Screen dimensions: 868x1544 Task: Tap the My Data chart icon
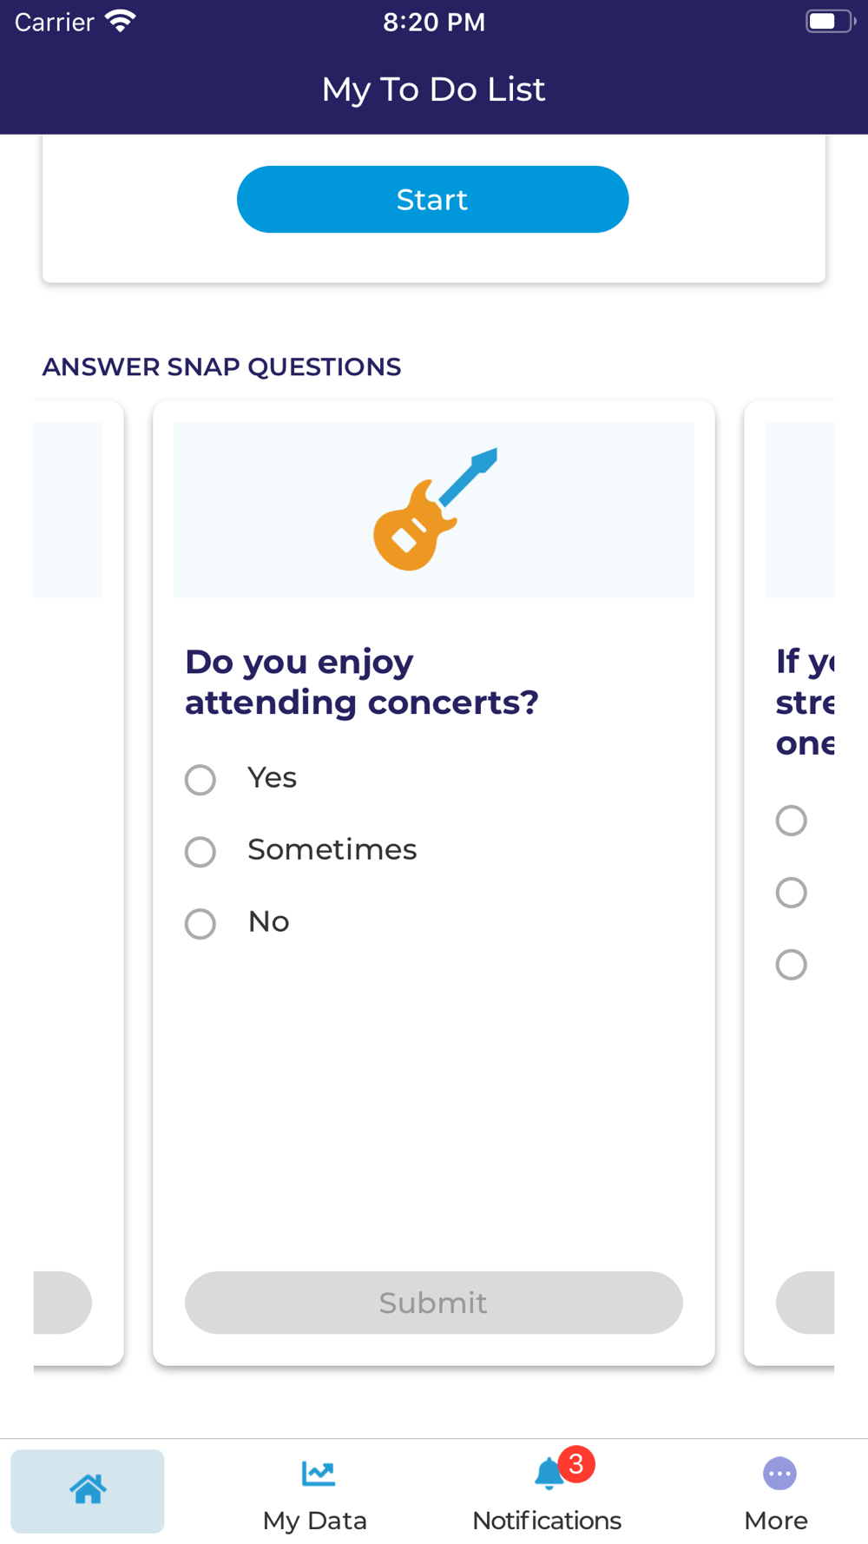point(318,1473)
